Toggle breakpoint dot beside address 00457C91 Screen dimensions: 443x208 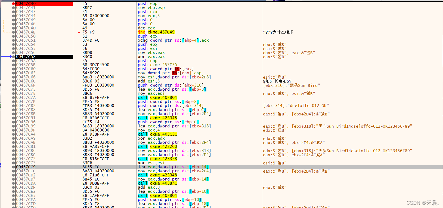tap(14, 118)
